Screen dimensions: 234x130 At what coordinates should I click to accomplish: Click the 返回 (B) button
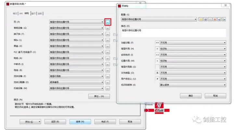point(55,122)
